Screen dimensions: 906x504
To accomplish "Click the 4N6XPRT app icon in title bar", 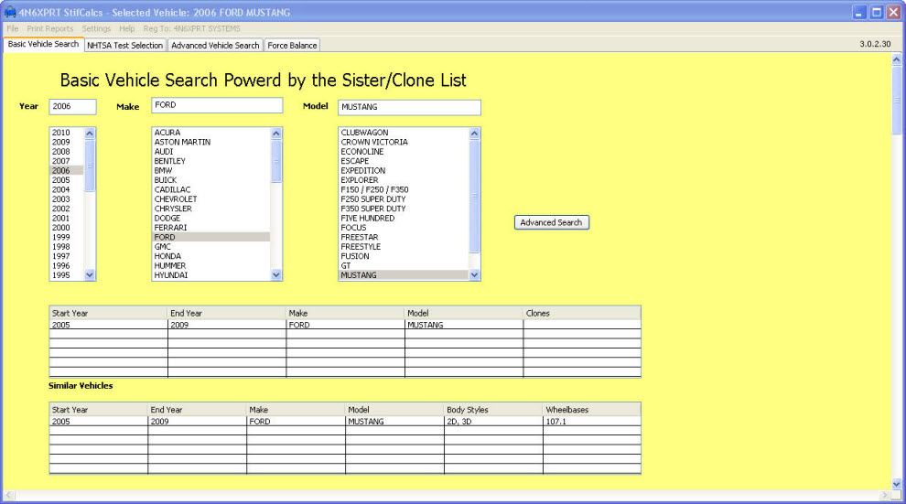I will point(10,13).
